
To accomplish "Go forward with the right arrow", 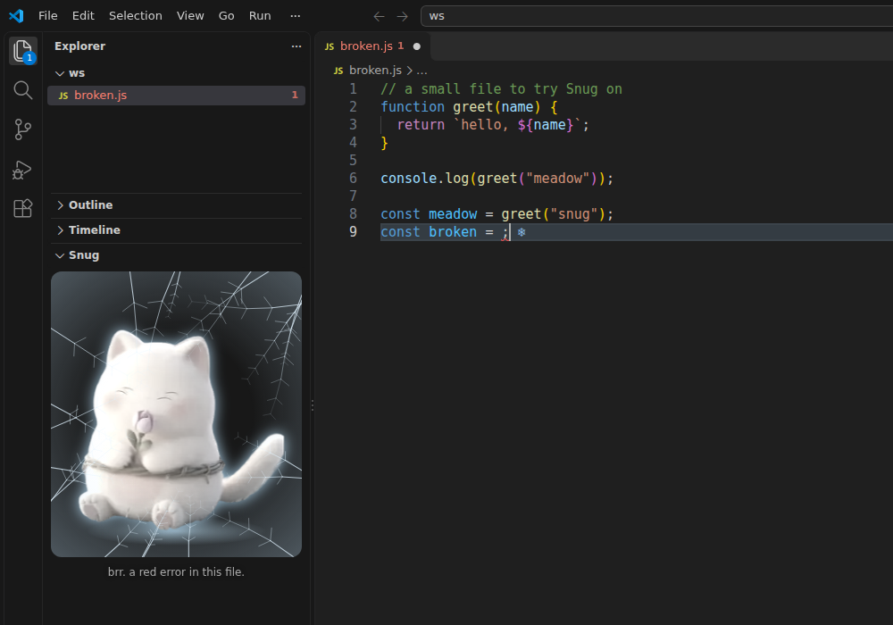I will 402,16.
